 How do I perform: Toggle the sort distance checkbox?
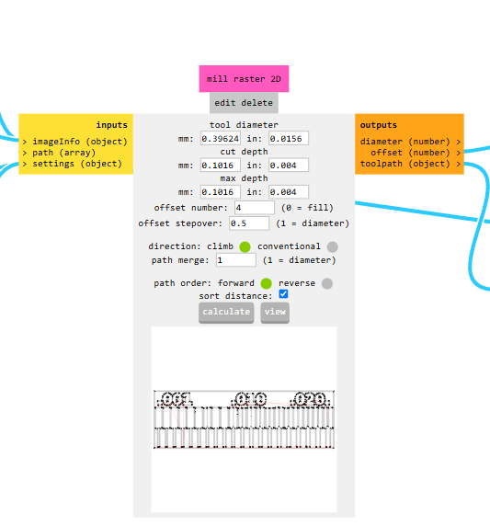(x=283, y=294)
